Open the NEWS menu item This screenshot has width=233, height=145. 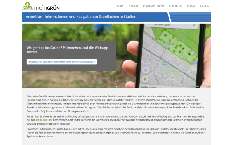pos(120,6)
